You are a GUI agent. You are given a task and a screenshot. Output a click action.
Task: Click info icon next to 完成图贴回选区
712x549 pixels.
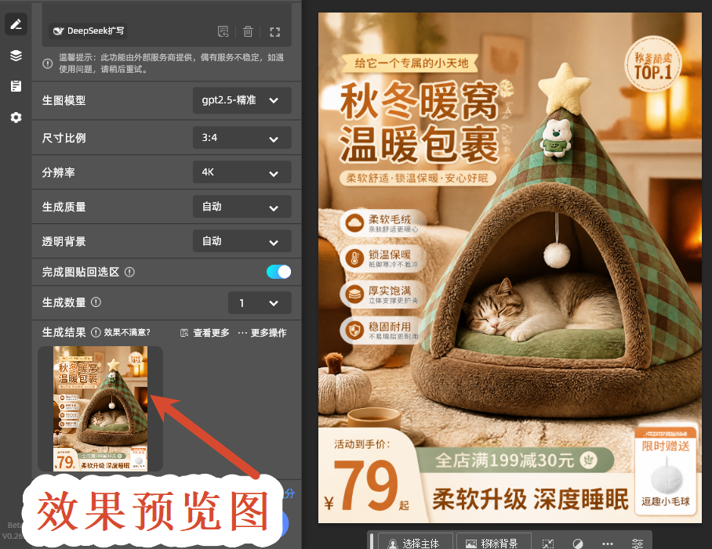[x=129, y=272]
